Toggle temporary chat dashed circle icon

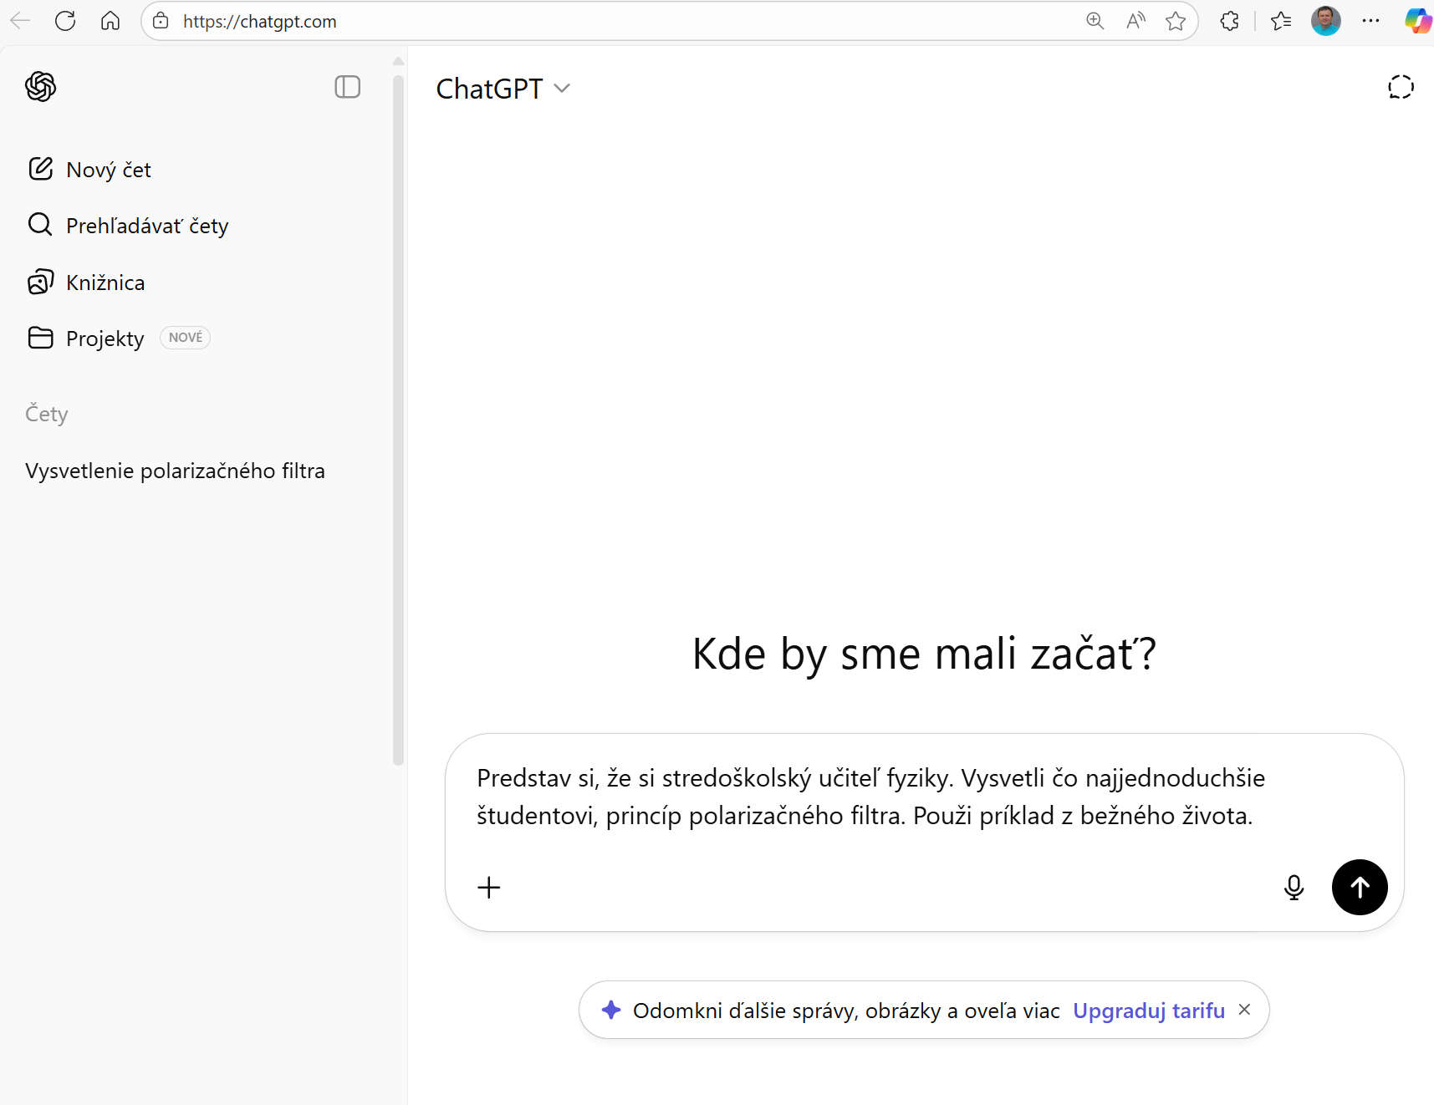[x=1400, y=87]
